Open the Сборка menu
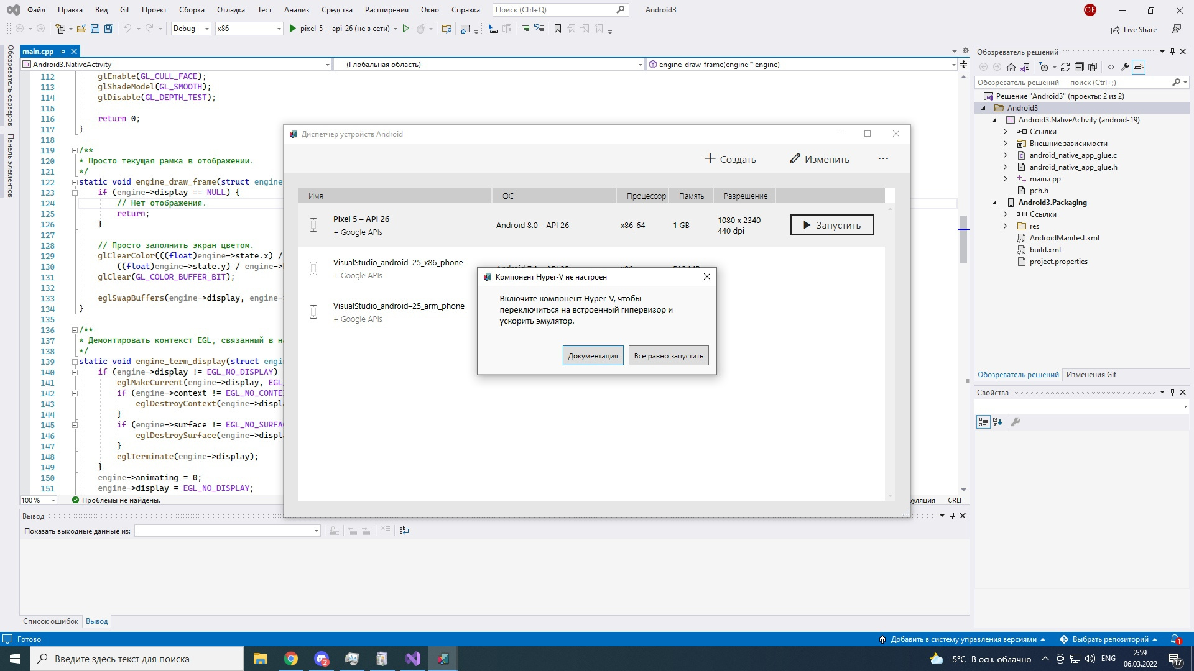Image resolution: width=1194 pixels, height=671 pixels. click(x=192, y=10)
